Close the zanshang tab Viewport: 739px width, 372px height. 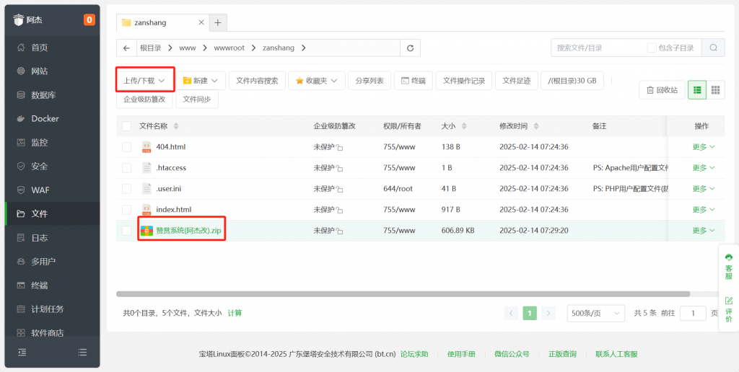[201, 22]
